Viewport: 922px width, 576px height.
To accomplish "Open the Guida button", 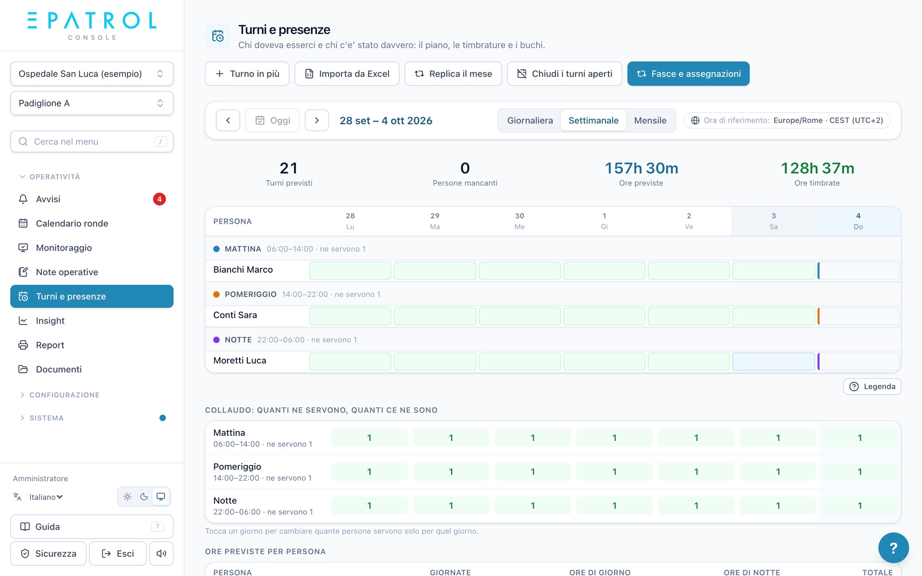I will (x=92, y=527).
